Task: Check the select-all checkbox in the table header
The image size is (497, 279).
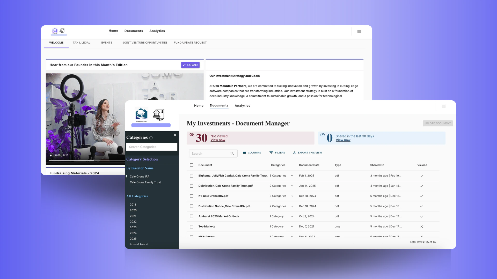Action: tap(192, 165)
